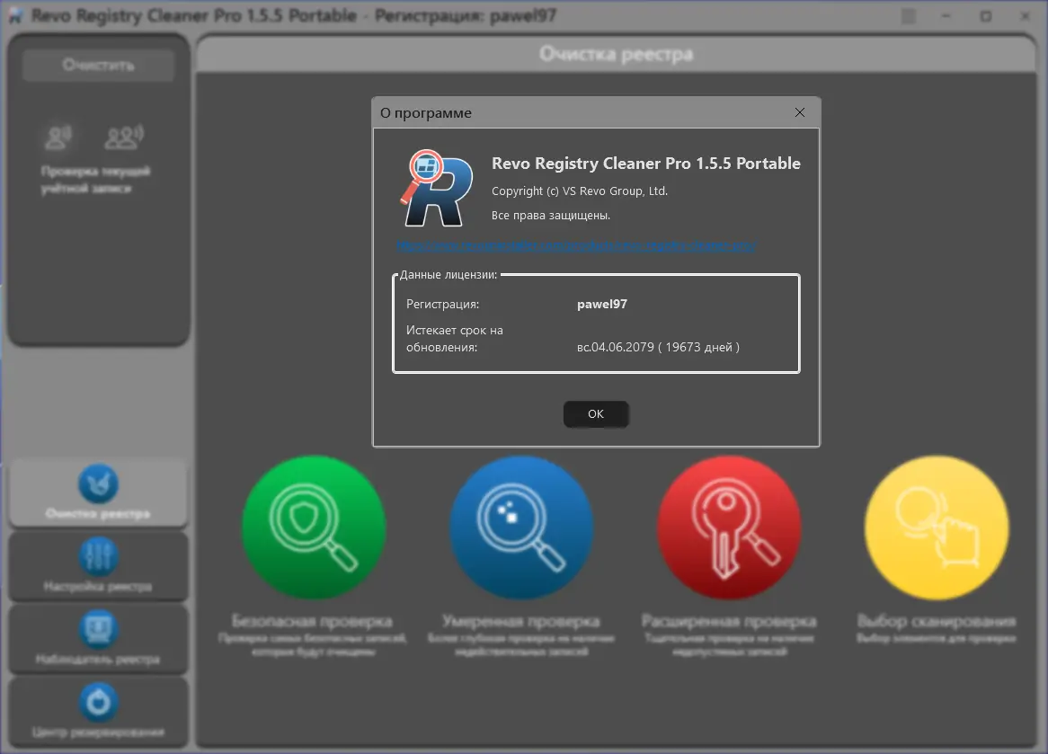The width and height of the screenshot is (1048, 754).
Task: Open the title bar menu icon
Action: [909, 16]
